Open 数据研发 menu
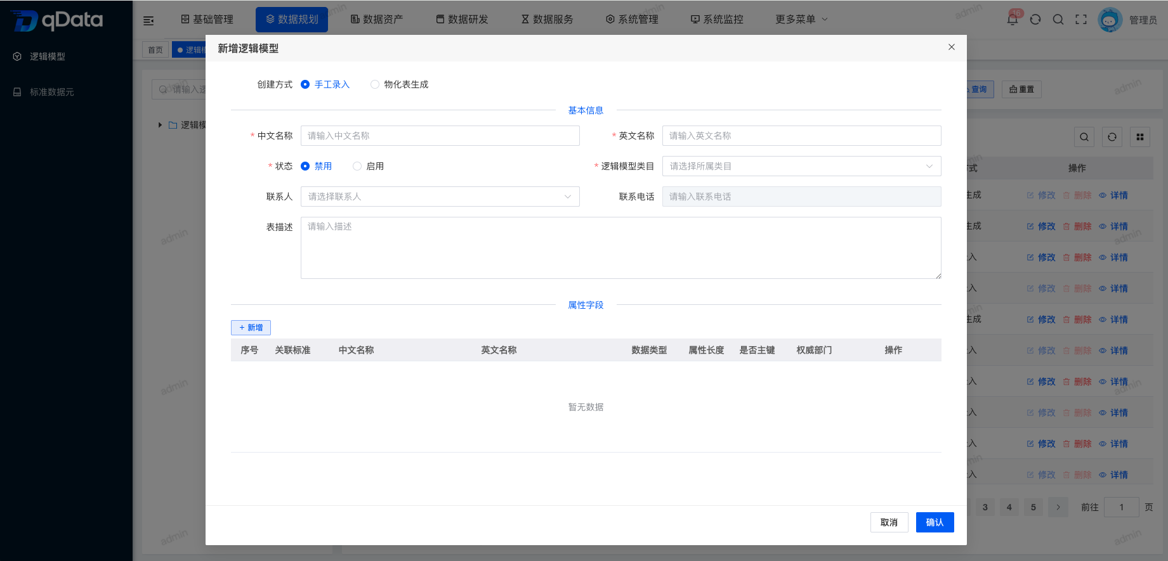Screen dimensions: 1168x561 [x=462, y=19]
